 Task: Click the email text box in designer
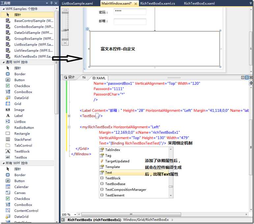[x=130, y=22]
